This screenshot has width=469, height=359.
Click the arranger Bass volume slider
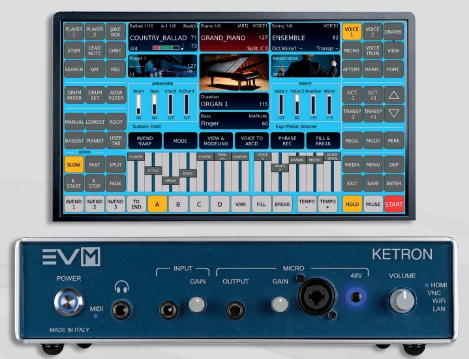pos(155,104)
